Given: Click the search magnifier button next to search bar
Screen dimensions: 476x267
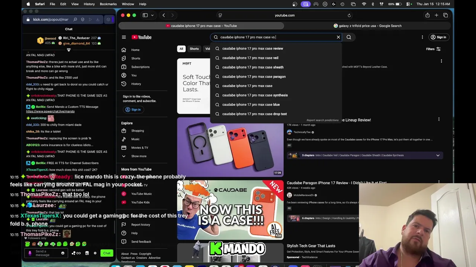Looking at the screenshot, I should tap(349, 37).
